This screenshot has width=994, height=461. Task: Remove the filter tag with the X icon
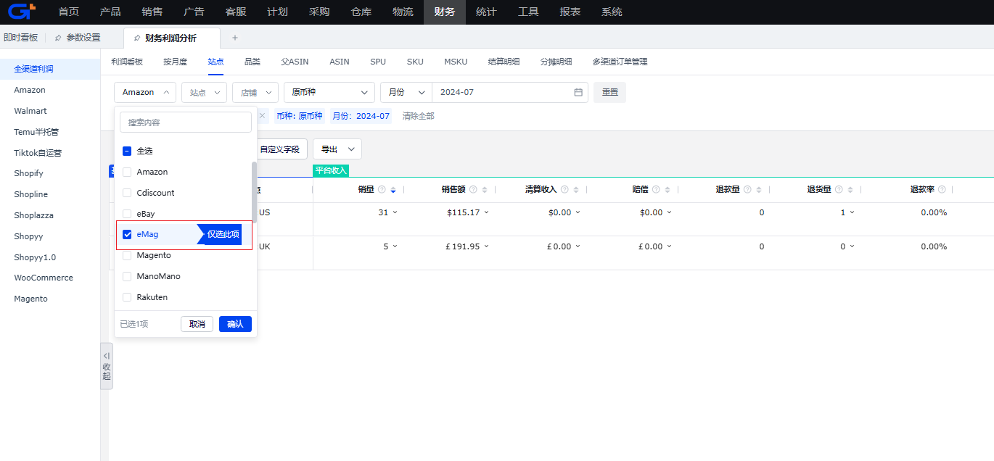click(x=262, y=115)
